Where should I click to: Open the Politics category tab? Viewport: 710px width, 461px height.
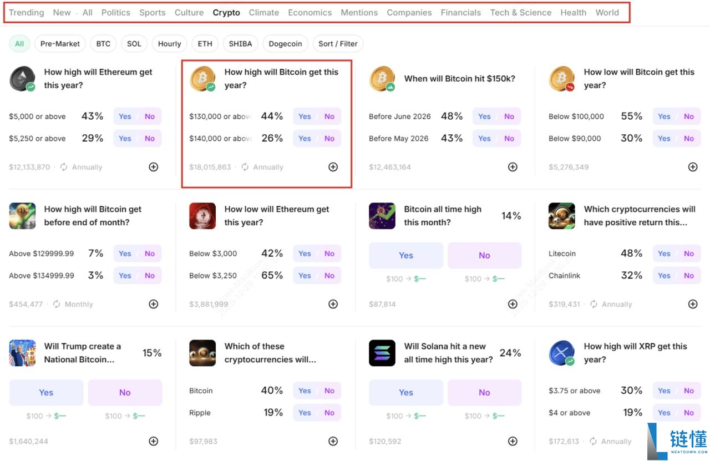point(116,12)
